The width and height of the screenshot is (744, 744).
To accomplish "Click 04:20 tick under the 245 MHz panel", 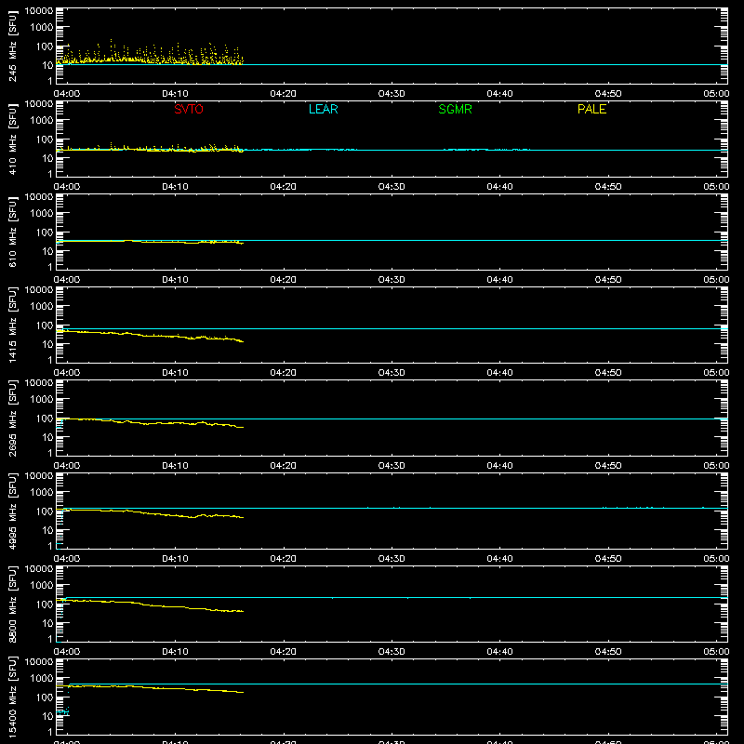I will point(284,94).
